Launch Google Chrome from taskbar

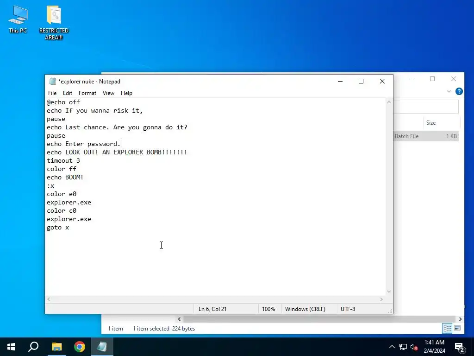point(80,347)
